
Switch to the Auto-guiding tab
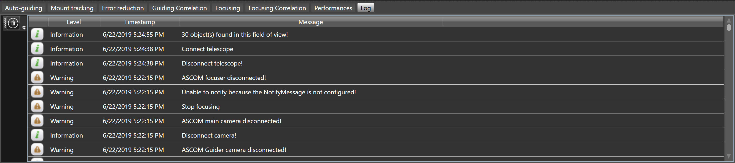23,8
